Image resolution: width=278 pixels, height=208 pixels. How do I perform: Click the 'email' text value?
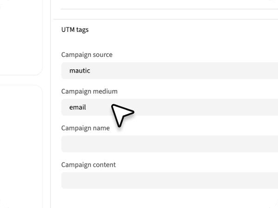(77, 107)
